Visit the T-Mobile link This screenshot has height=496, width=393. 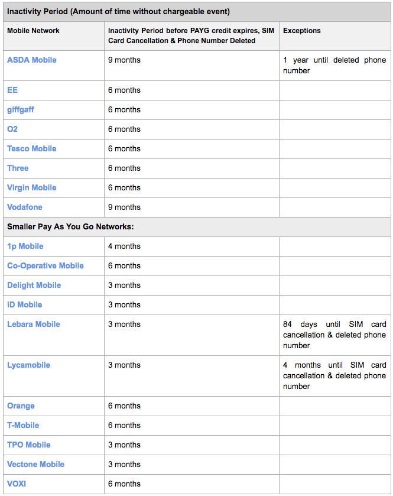[x=23, y=425]
